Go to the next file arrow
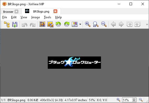Viewport: 149px width, 103px height. tap(121, 24)
